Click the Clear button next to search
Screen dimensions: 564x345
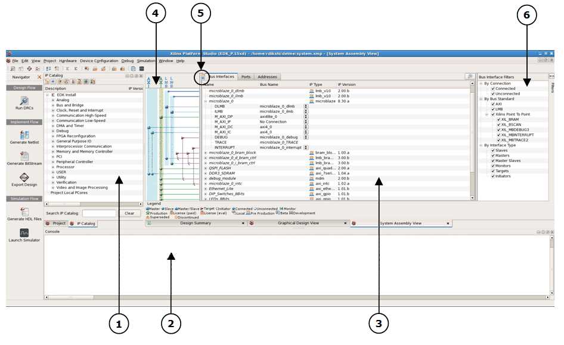click(x=129, y=213)
